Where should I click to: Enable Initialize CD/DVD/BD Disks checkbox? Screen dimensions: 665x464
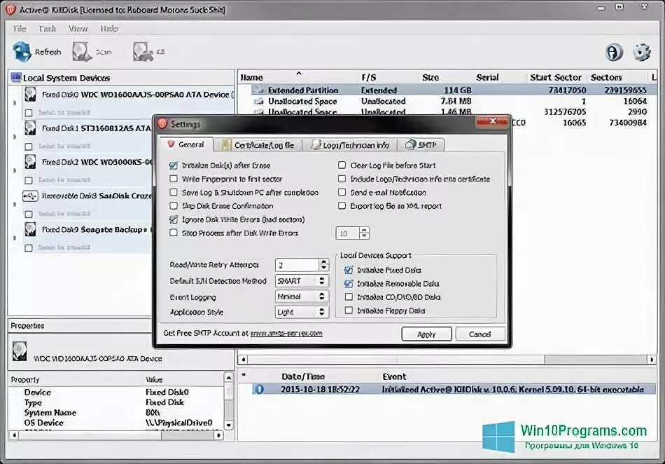pos(349,297)
